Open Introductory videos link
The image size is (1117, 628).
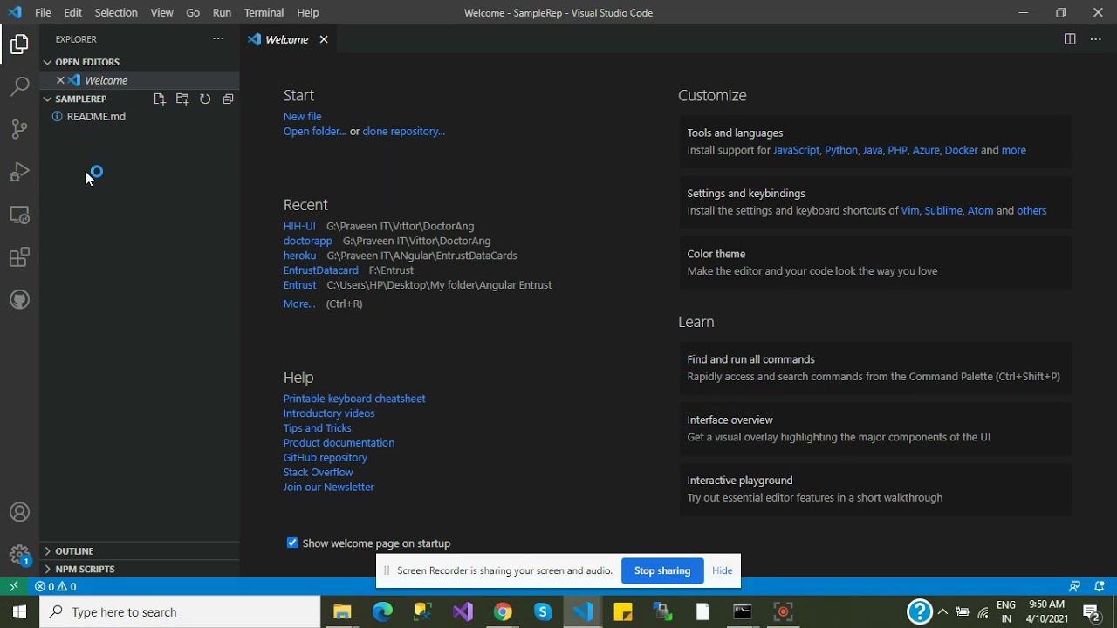pos(329,413)
